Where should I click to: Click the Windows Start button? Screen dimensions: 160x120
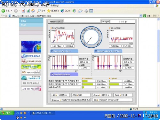(7, 113)
